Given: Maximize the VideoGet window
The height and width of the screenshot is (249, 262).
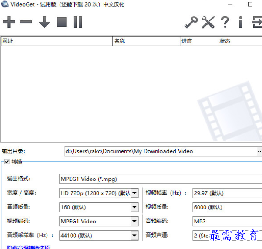Looking at the screenshot, I should tap(250, 4).
